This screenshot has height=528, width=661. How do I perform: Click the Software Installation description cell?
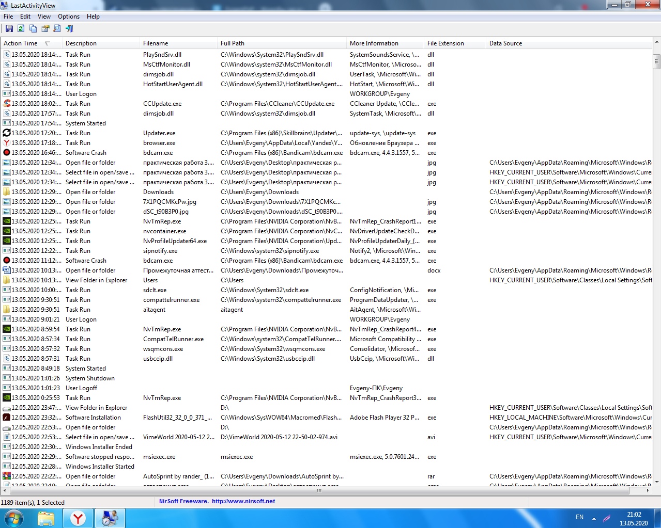[93, 418]
